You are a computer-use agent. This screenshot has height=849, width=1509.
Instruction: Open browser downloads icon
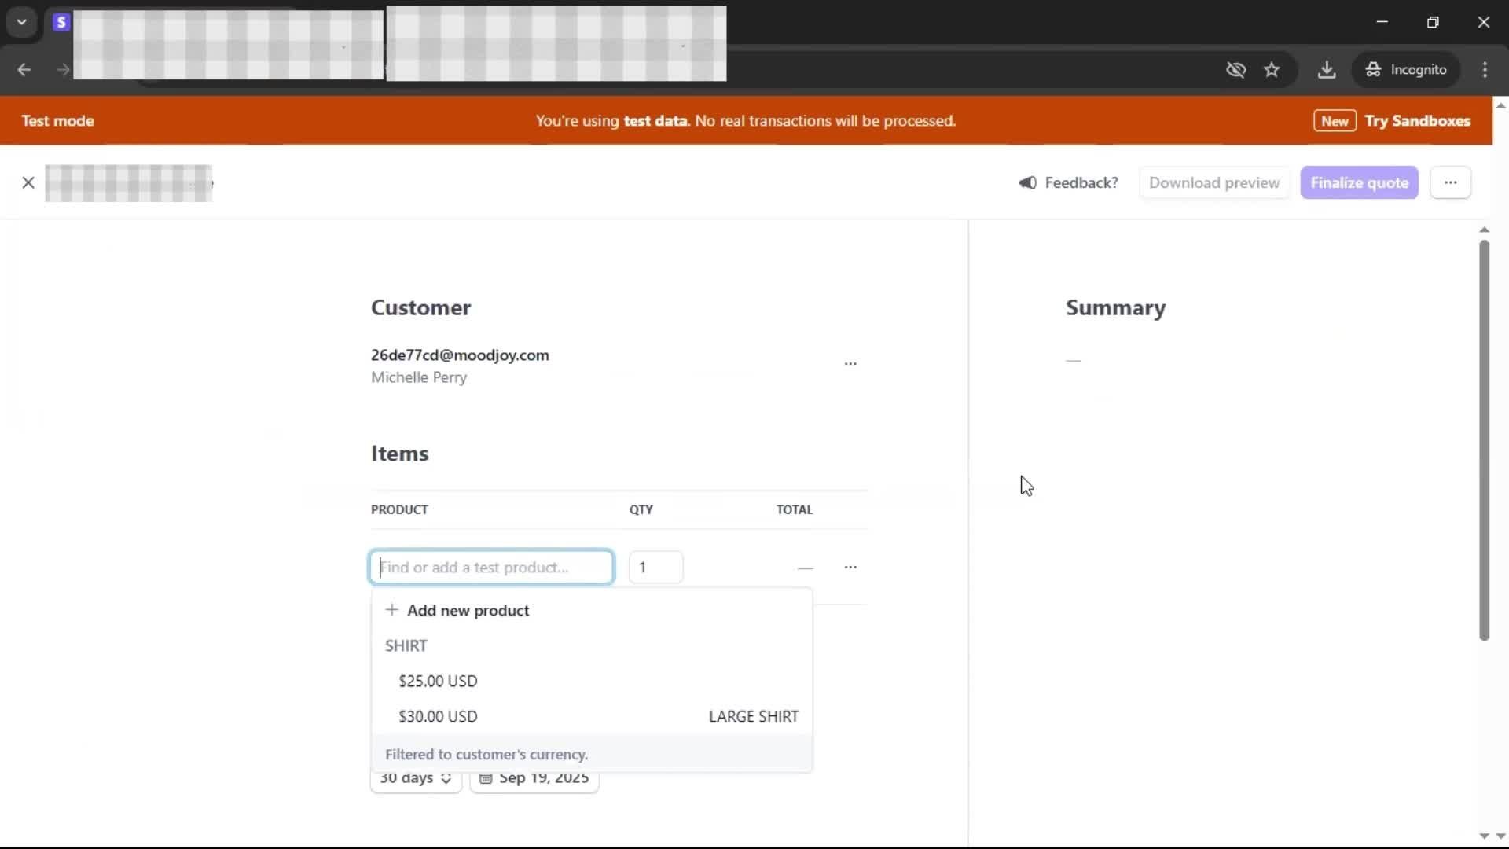[x=1327, y=70]
